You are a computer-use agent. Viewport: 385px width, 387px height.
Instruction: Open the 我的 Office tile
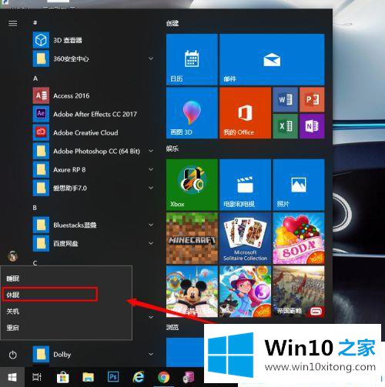tap(245, 112)
